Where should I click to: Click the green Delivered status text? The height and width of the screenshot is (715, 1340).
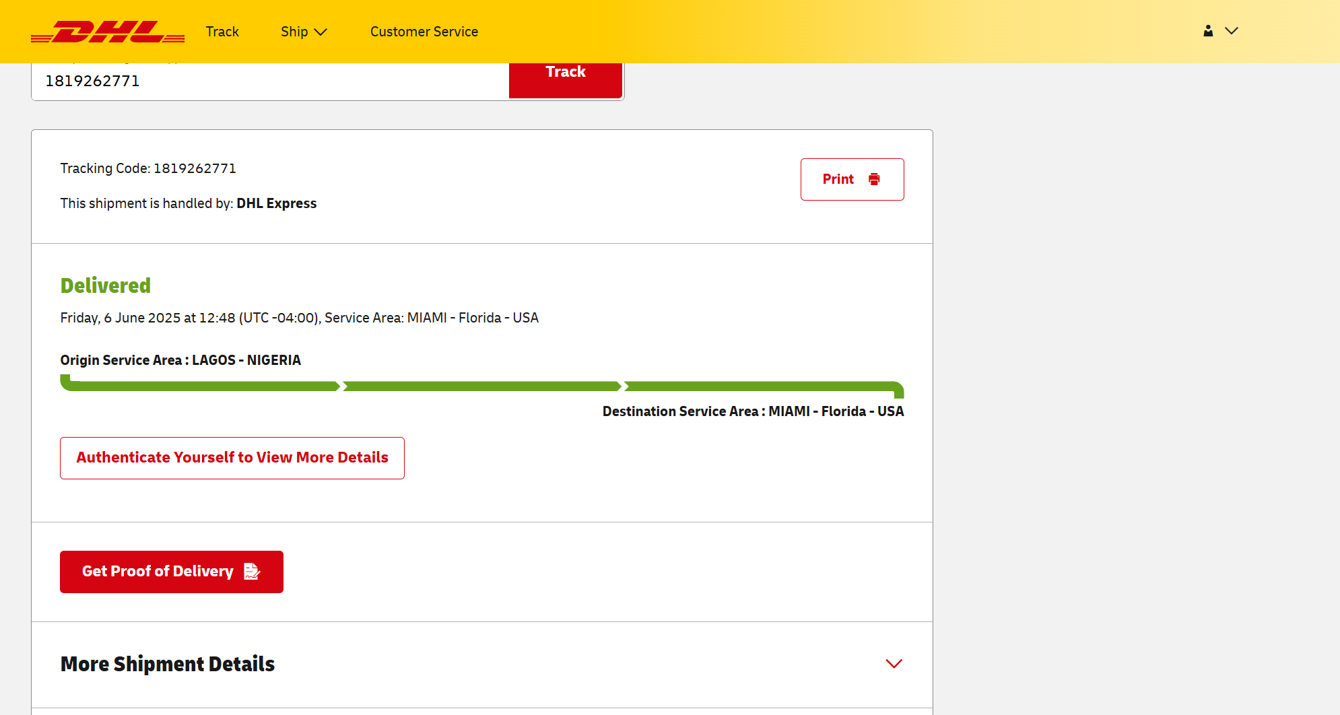(x=106, y=285)
